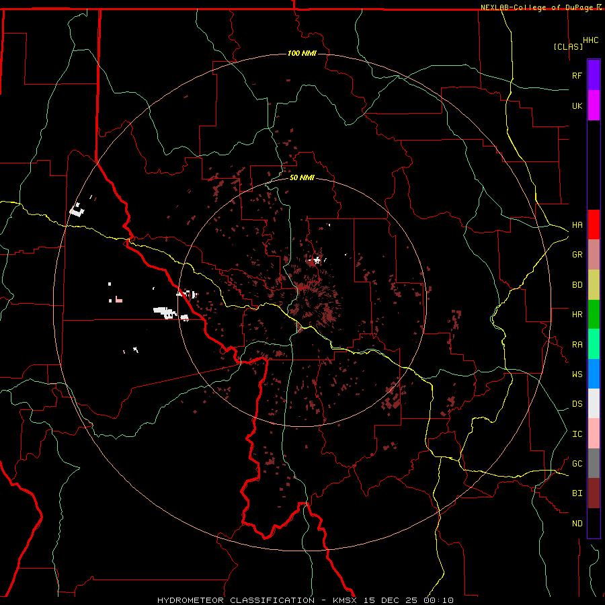Select the light pink IC legend swatch
The width and height of the screenshot is (605, 605).
click(594, 434)
